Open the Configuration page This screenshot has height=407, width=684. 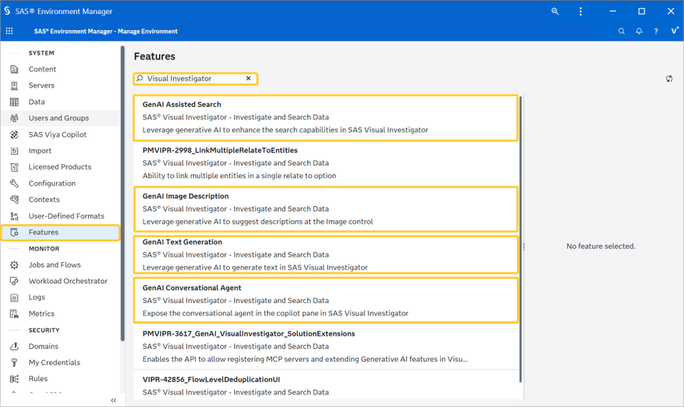(x=52, y=183)
